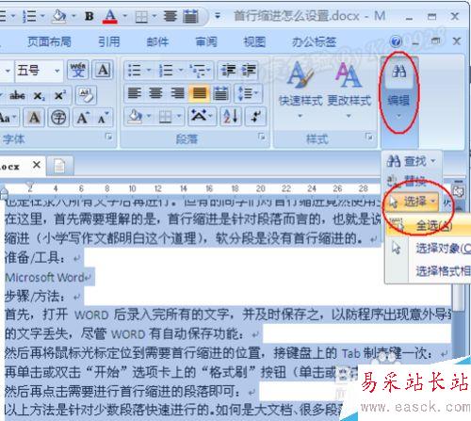Click the blue Help question mark icon
The height and width of the screenshot is (421, 471).
click(x=396, y=41)
